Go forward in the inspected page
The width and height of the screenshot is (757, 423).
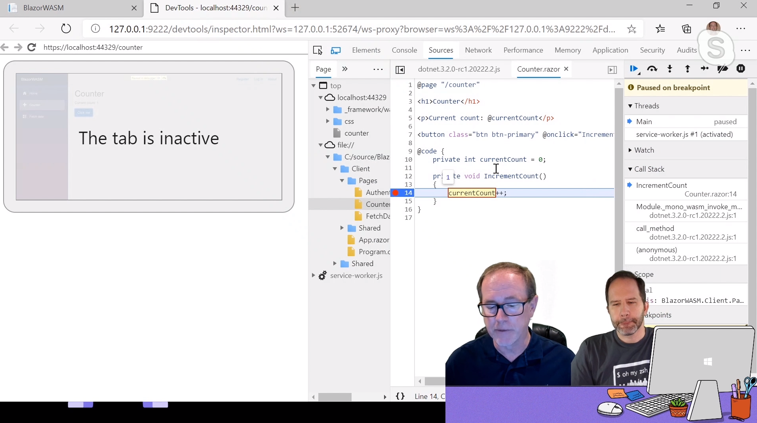point(18,47)
